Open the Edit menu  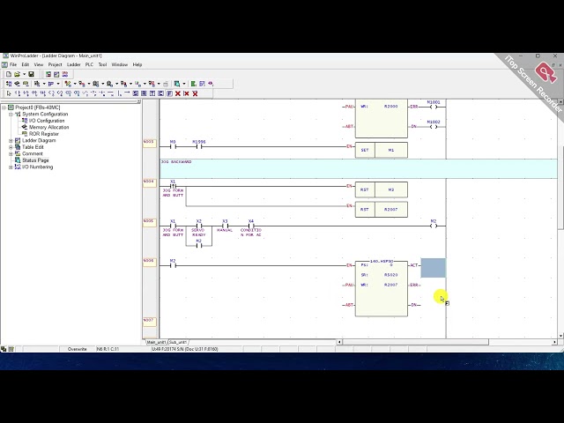pyautogui.click(x=26, y=64)
